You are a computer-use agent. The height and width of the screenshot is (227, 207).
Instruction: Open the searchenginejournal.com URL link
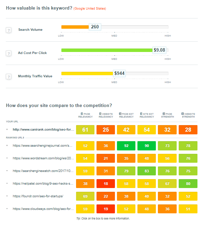point(43,146)
